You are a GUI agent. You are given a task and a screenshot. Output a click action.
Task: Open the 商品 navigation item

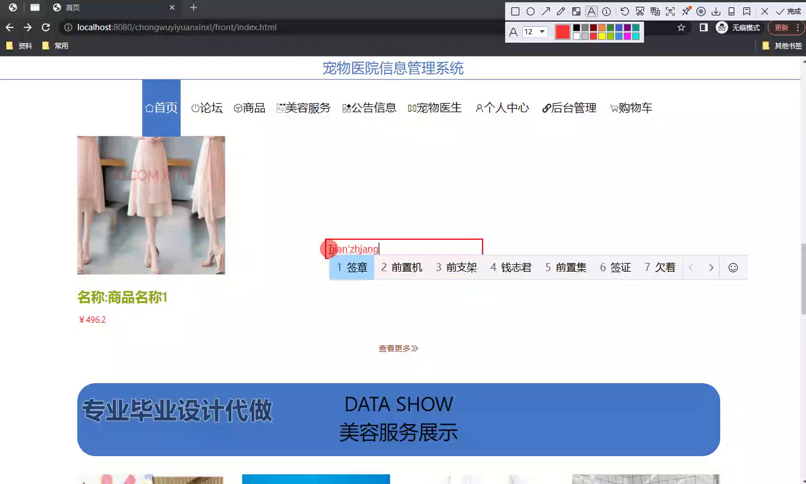pyautogui.click(x=250, y=108)
